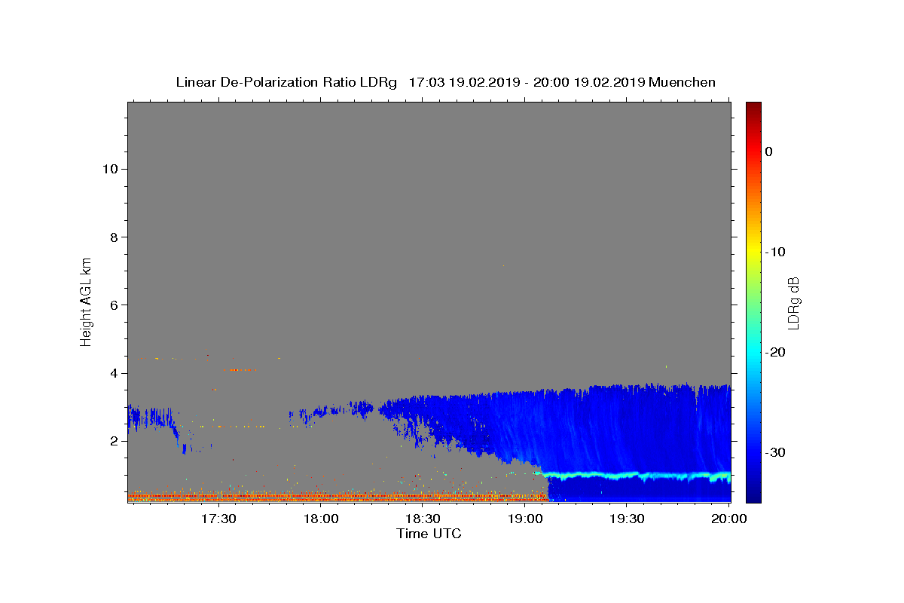Select the '18:00' time axis label
Screen dimensions: 904x603
pos(321,519)
